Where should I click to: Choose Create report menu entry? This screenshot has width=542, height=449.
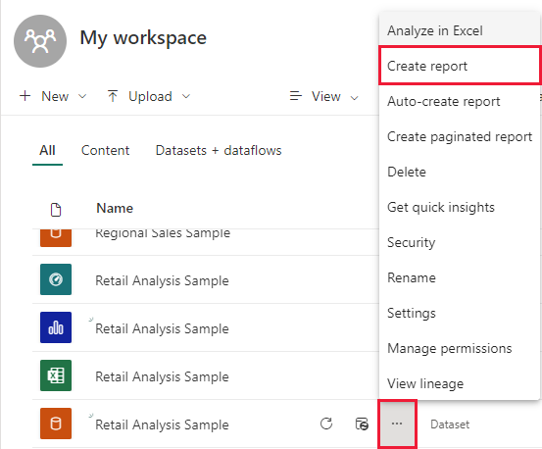[459, 66]
